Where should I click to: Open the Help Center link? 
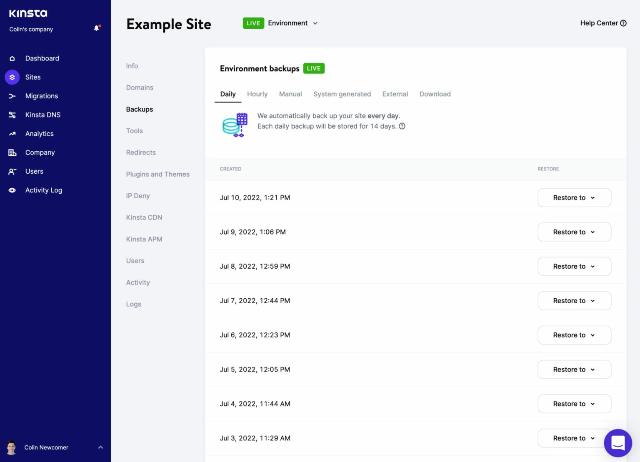(603, 23)
